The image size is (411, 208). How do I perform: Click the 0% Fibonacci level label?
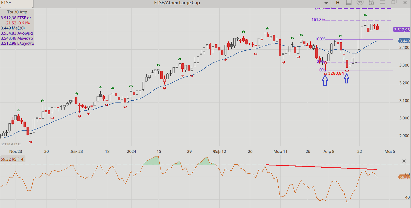click(x=322, y=70)
